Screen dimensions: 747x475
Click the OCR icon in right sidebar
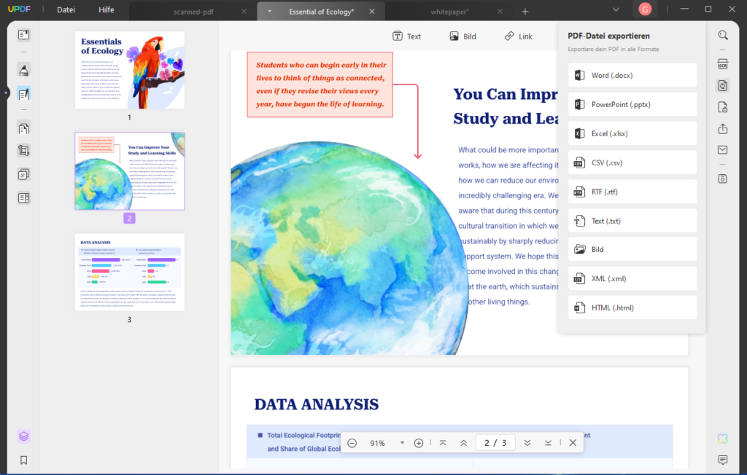pos(723,64)
